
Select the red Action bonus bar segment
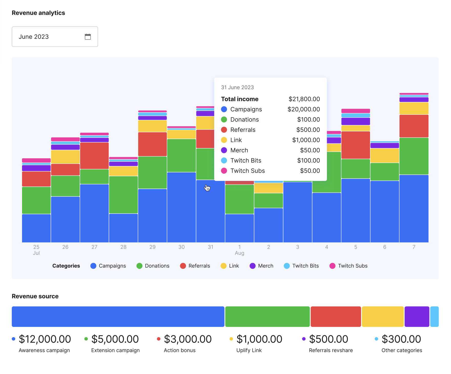(336, 317)
